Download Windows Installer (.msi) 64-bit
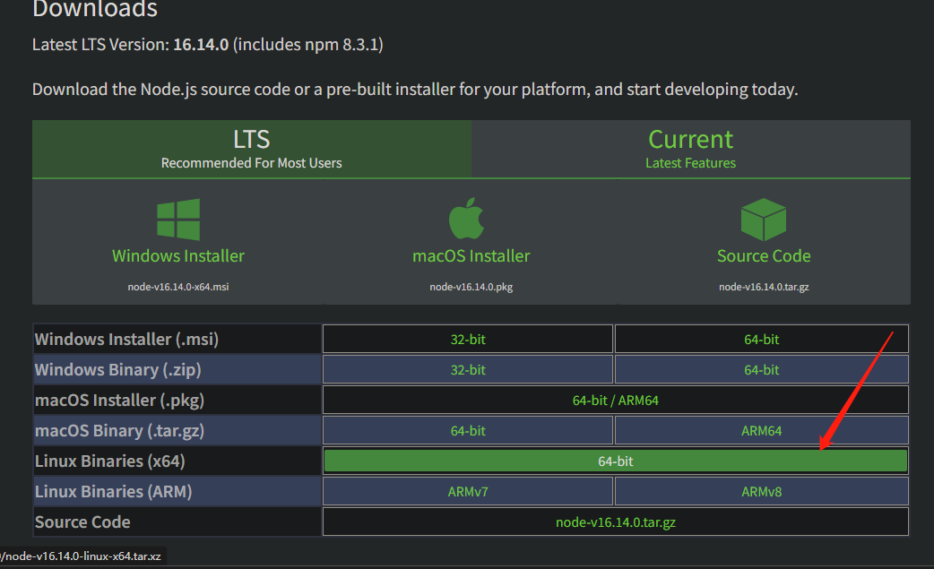The width and height of the screenshot is (934, 569). click(761, 340)
